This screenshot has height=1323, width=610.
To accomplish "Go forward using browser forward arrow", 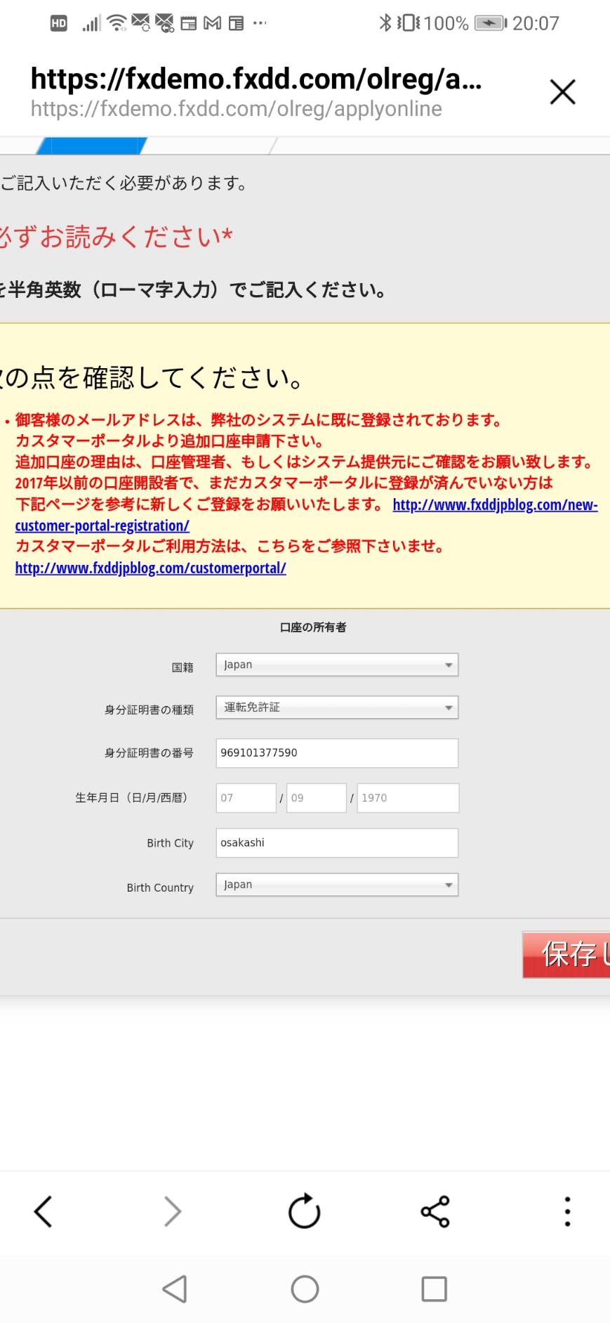I will pyautogui.click(x=173, y=1211).
